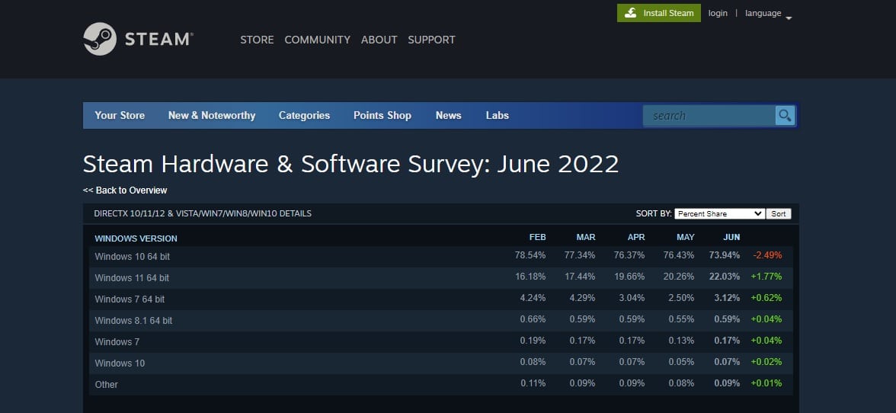Click the WINDOWS VERSION column header
The width and height of the screenshot is (896, 413).
pos(136,239)
